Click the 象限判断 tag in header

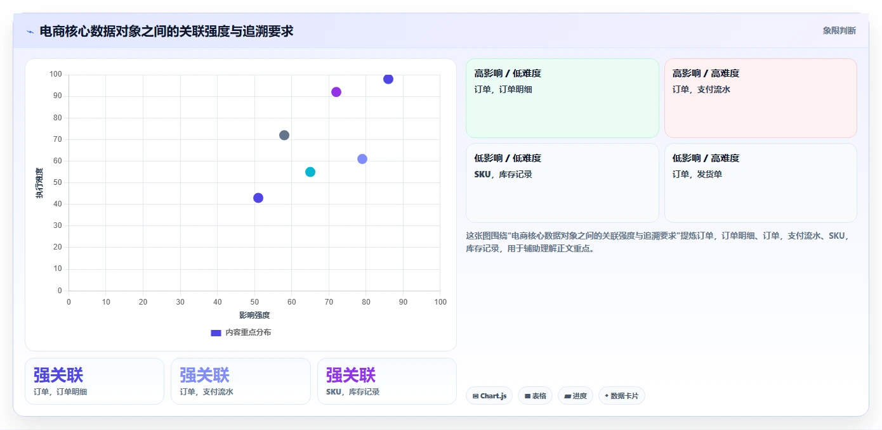pyautogui.click(x=839, y=30)
